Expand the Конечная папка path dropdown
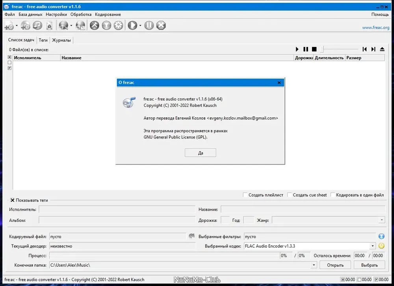The image size is (394, 286). point(314,265)
